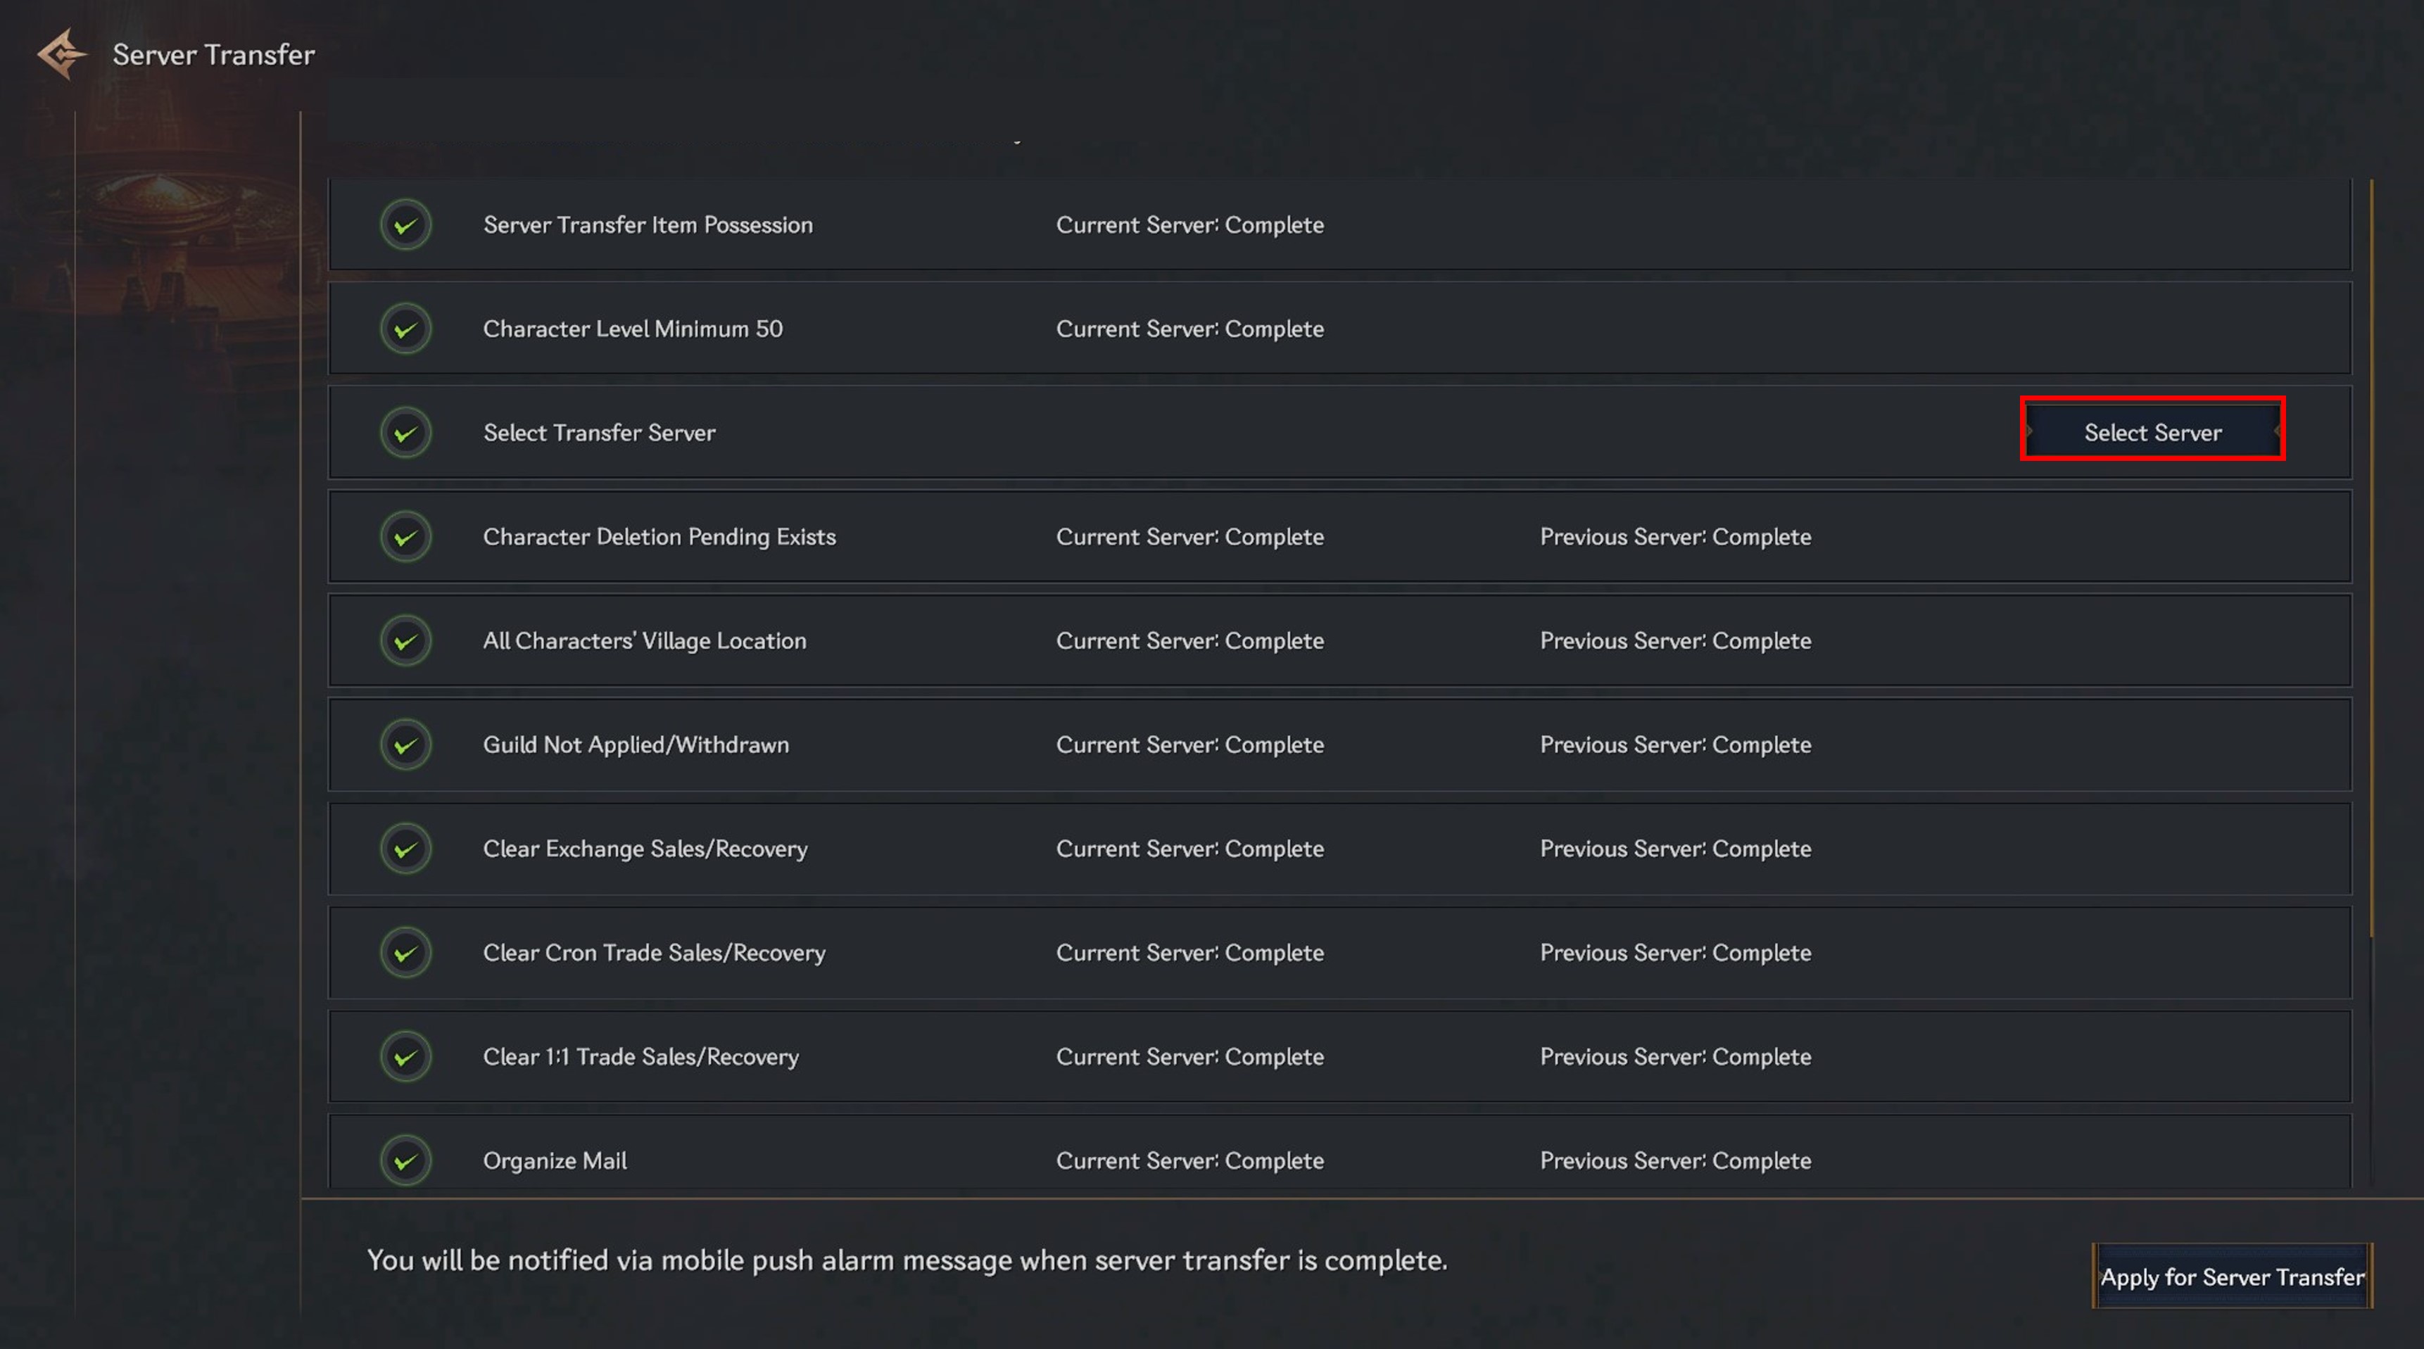Open the Select Server button
The image size is (2424, 1349).
(x=2152, y=432)
